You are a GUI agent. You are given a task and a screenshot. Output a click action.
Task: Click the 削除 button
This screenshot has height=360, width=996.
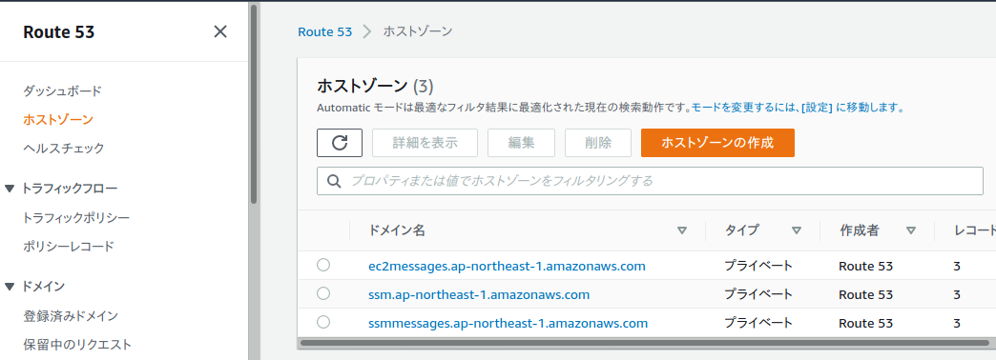point(598,143)
